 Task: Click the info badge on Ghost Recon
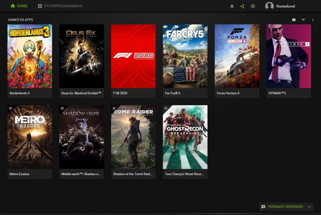pyautogui.click(x=166, y=108)
